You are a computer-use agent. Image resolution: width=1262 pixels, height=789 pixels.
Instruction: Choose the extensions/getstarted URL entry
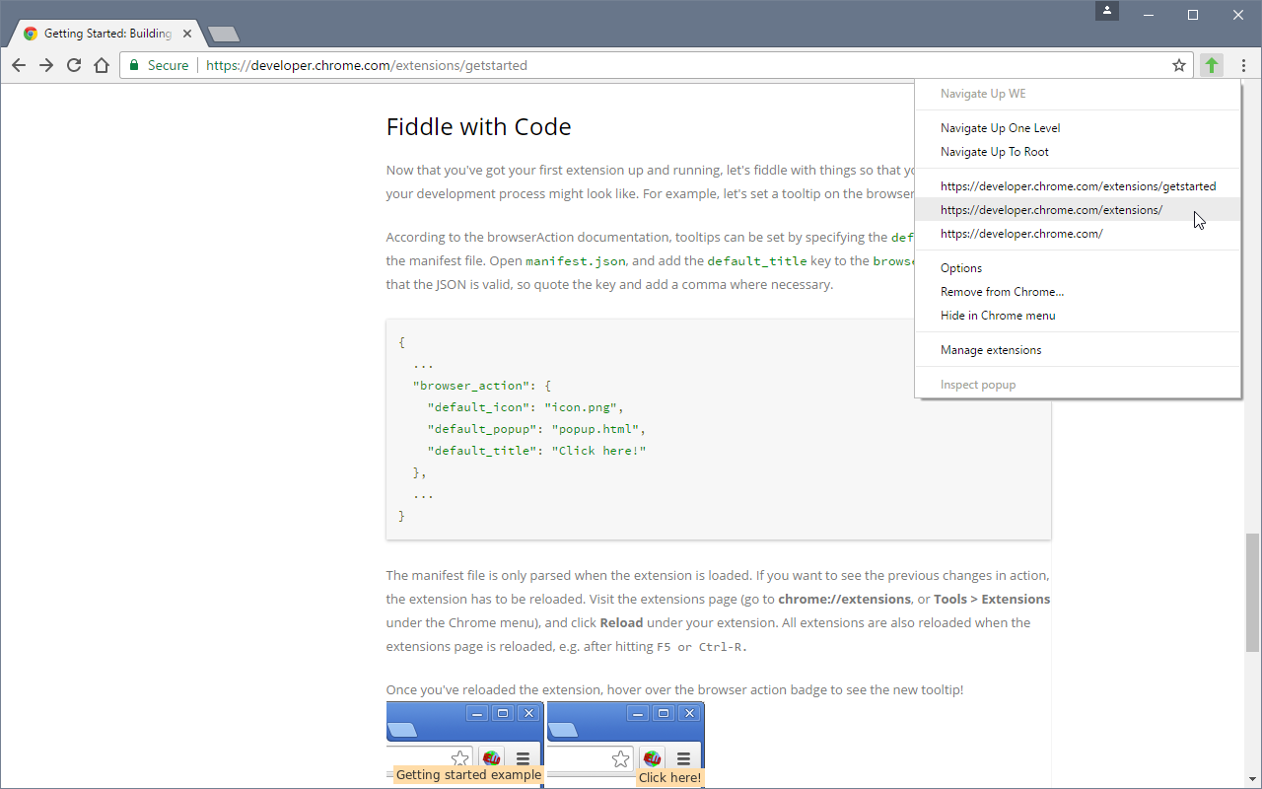pyautogui.click(x=1078, y=186)
